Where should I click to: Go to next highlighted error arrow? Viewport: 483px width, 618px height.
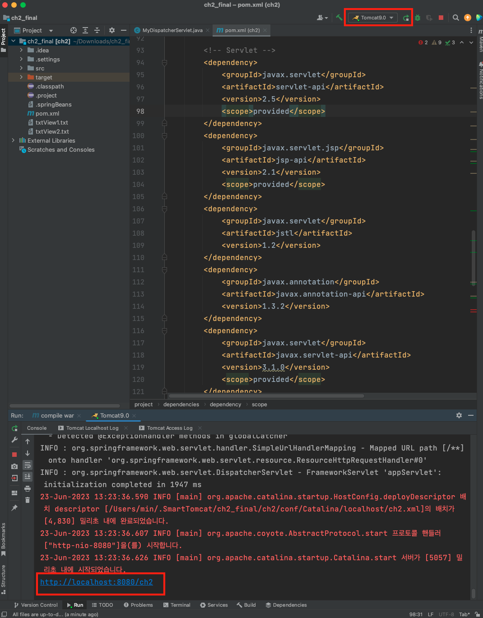click(471, 42)
